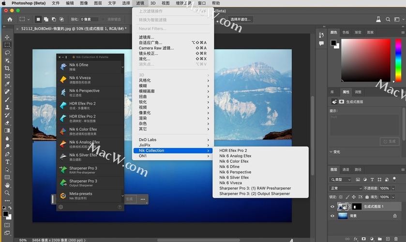The image size is (406, 242).
Task: Launch Nik 6 Color Efex from palette
Action: point(90,131)
